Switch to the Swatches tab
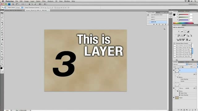Screen dimensions: 198x111 click(181, 11)
